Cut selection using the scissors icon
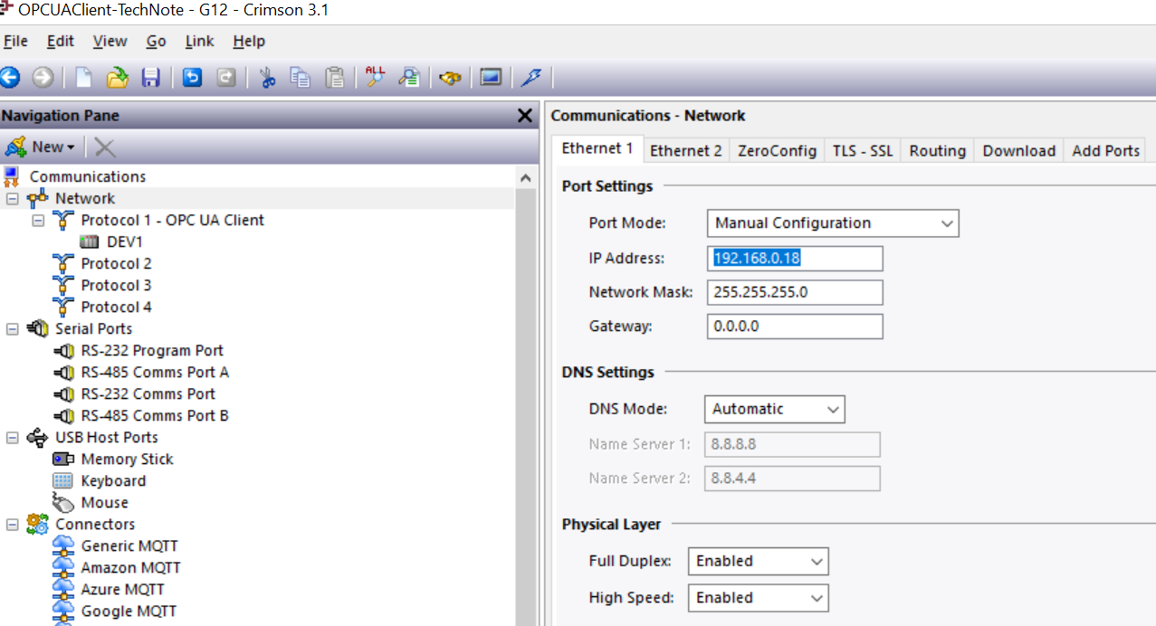 (x=267, y=78)
